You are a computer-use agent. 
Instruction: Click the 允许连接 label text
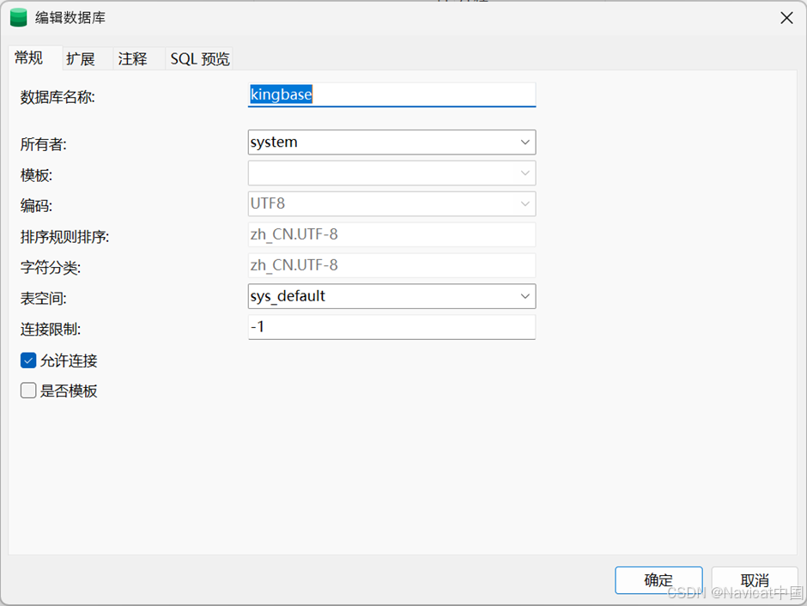point(69,361)
